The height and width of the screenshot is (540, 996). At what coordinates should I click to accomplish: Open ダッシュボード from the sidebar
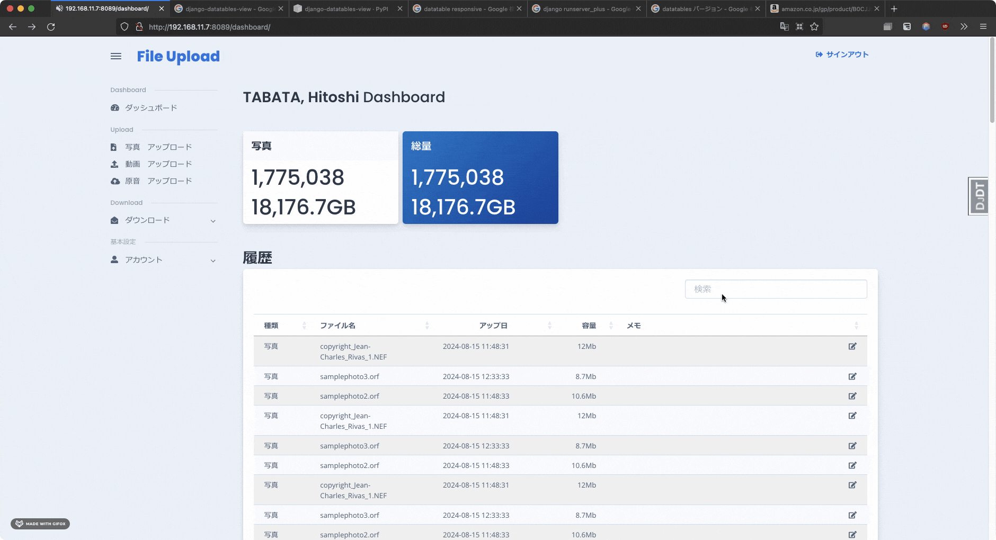(151, 107)
